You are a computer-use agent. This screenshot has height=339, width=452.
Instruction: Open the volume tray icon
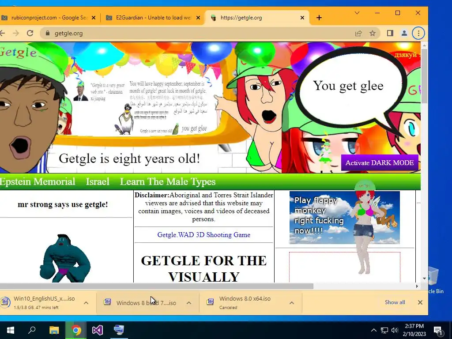pos(395,330)
